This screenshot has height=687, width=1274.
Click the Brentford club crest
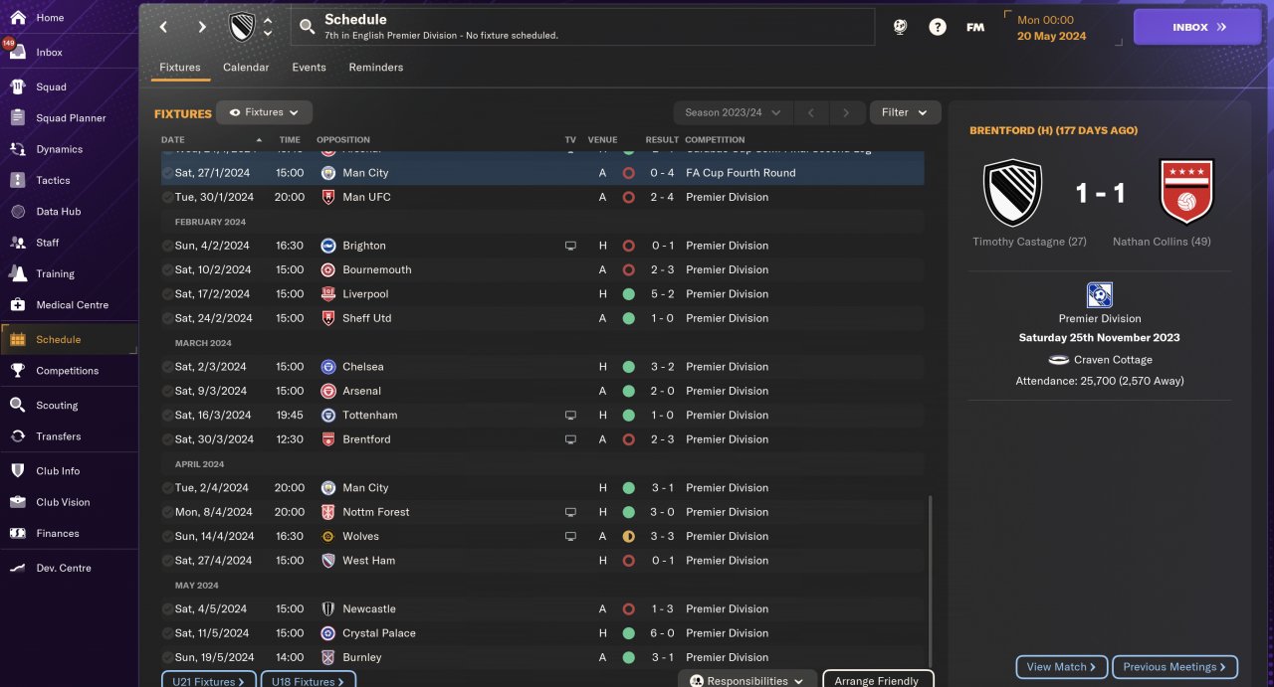click(1185, 192)
